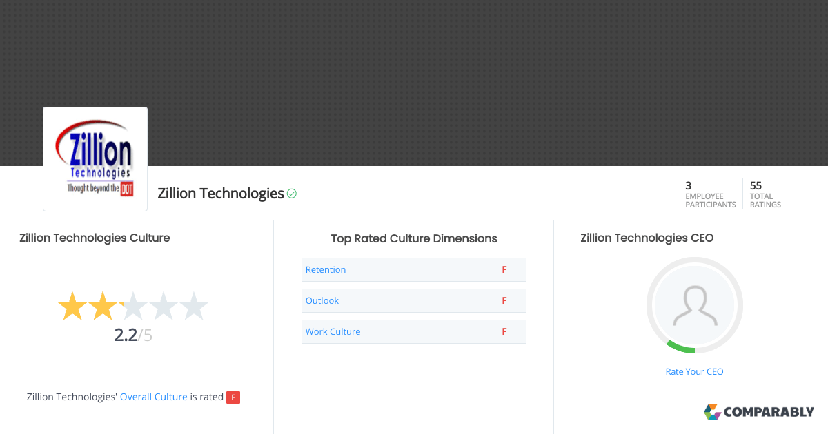This screenshot has height=434, width=828.
Task: Click the fifth grey rating star
Action: click(194, 307)
